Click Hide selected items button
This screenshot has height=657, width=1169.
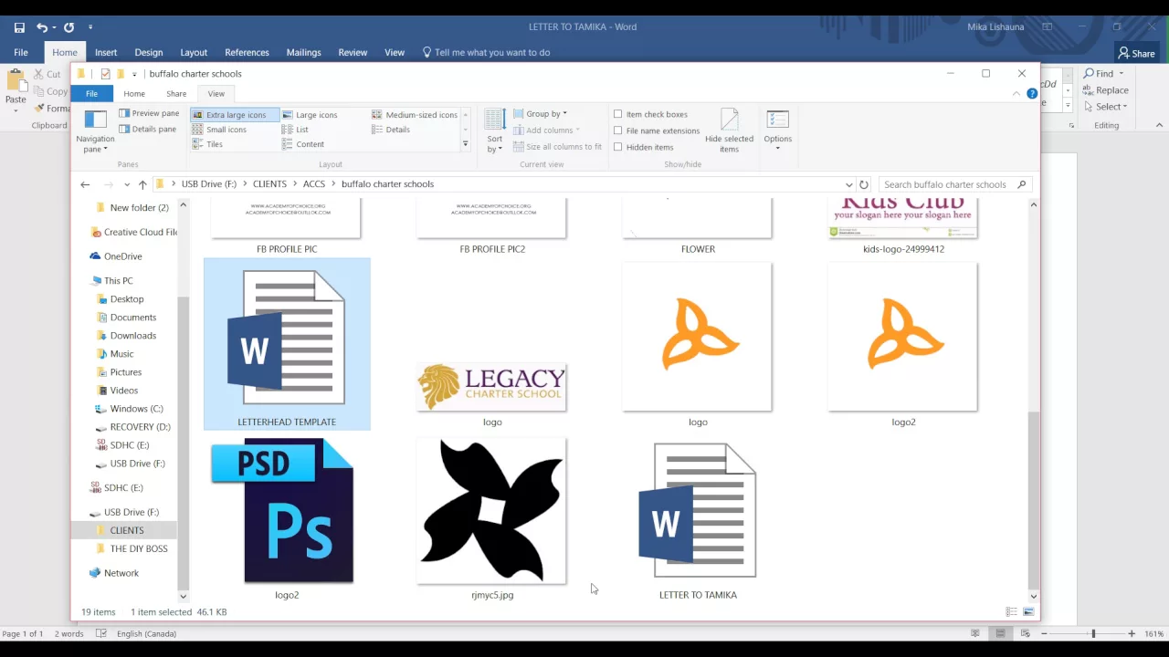tap(729, 131)
